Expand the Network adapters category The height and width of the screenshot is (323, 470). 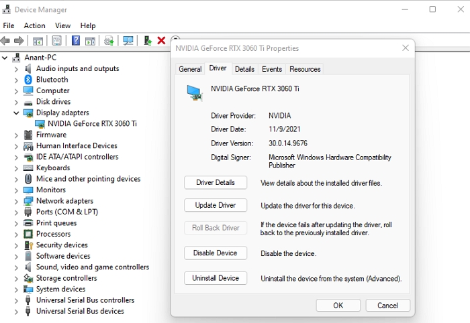(16, 201)
